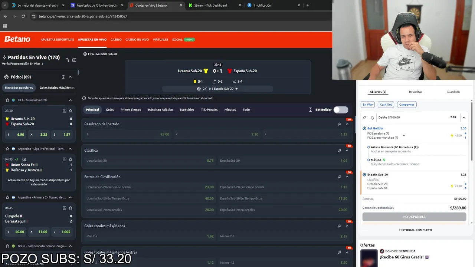Pin the Resultado del partido market
This screenshot has width=475, height=267.
[x=340, y=124]
